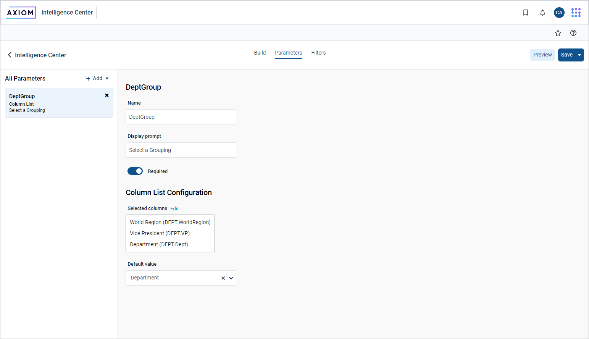
Task: Select Vice President in selected columns list
Action: 160,233
